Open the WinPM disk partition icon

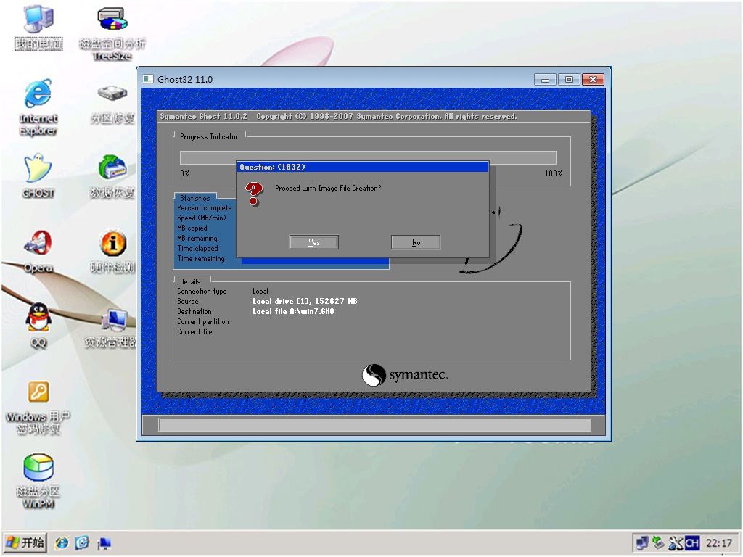(38, 481)
